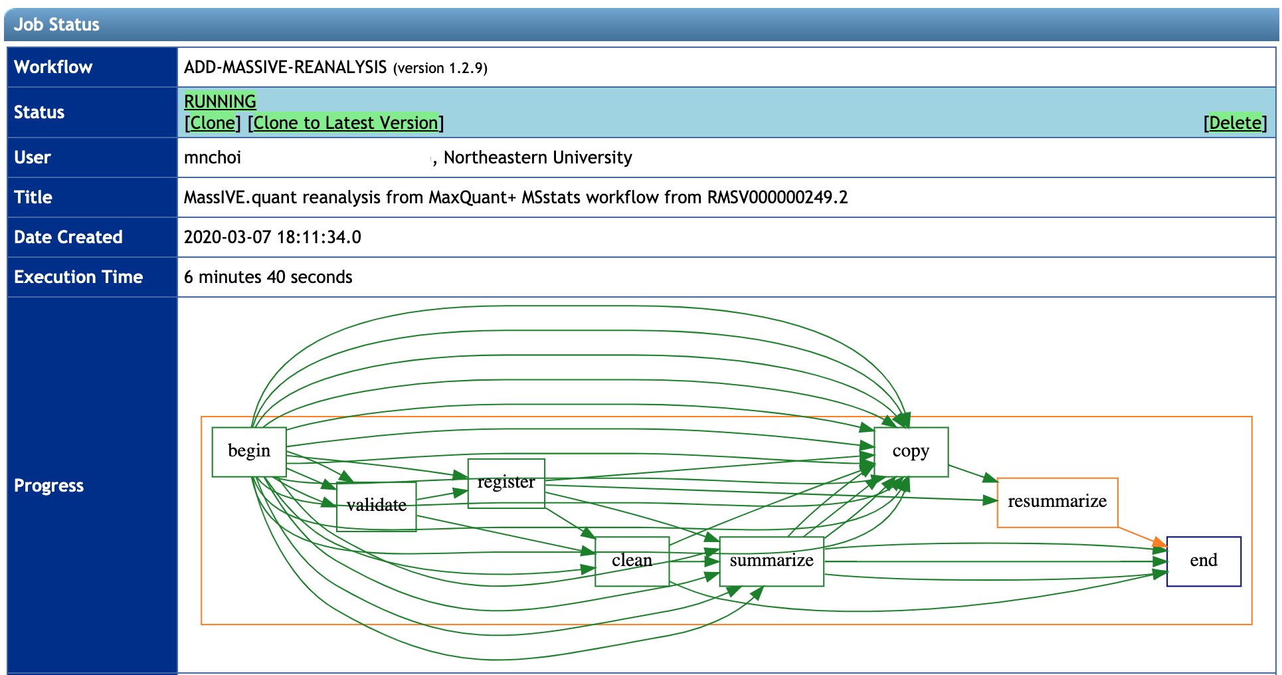This screenshot has width=1282, height=675.
Task: Click the register node in graph
Action: pos(506,483)
